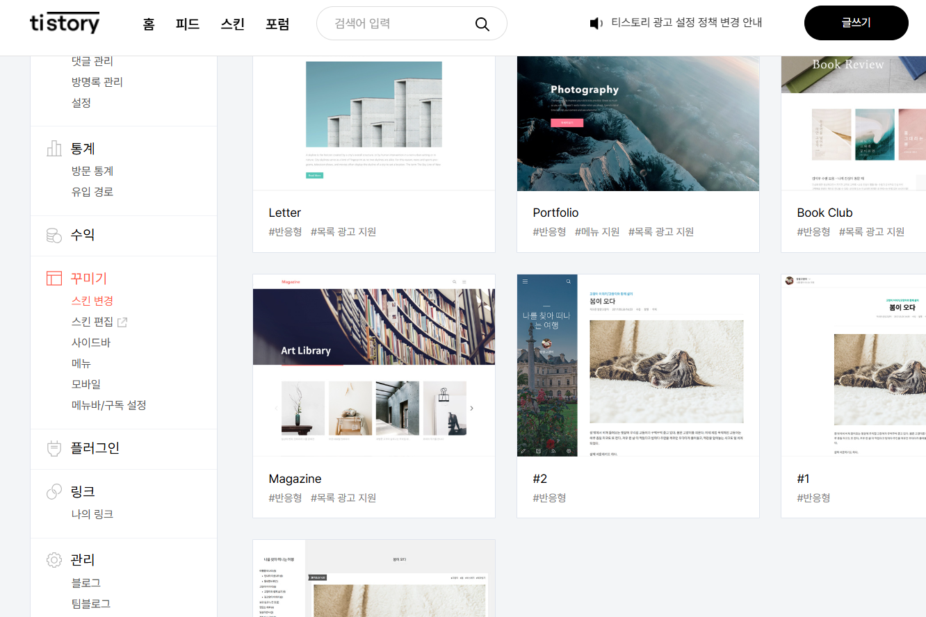Open the 스킨 menu in top navigation
The width and height of the screenshot is (926, 617).
233,24
